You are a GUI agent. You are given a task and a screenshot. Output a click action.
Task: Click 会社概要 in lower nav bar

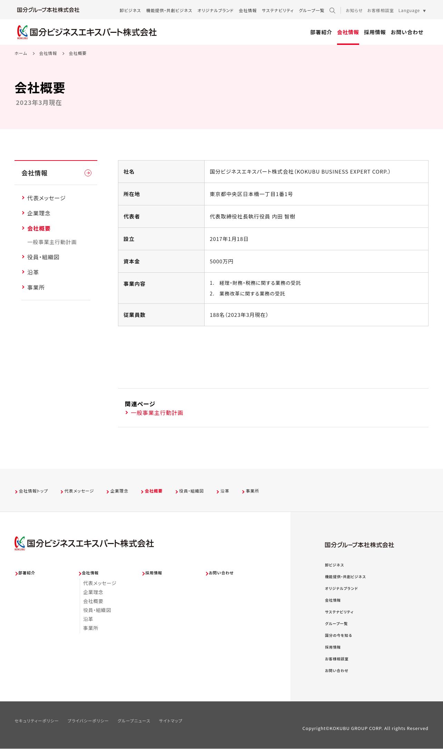tap(153, 491)
